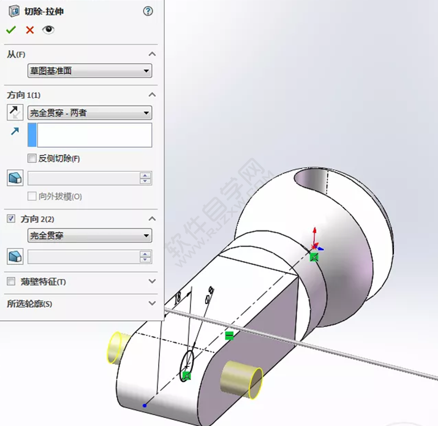This screenshot has height=426, width=438.
Task: Collapse the 方向 2(2) section
Action: coord(153,219)
